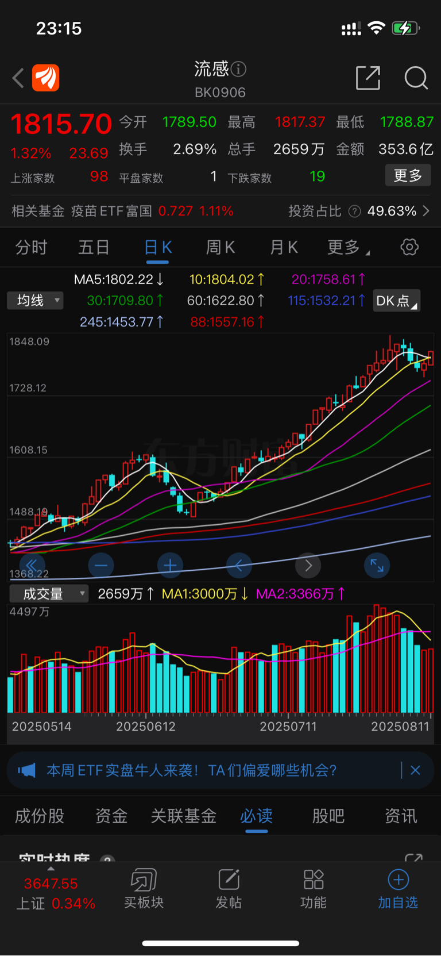Move chart left with arrow button
Image resolution: width=441 pixels, height=956 pixels.
point(239,566)
